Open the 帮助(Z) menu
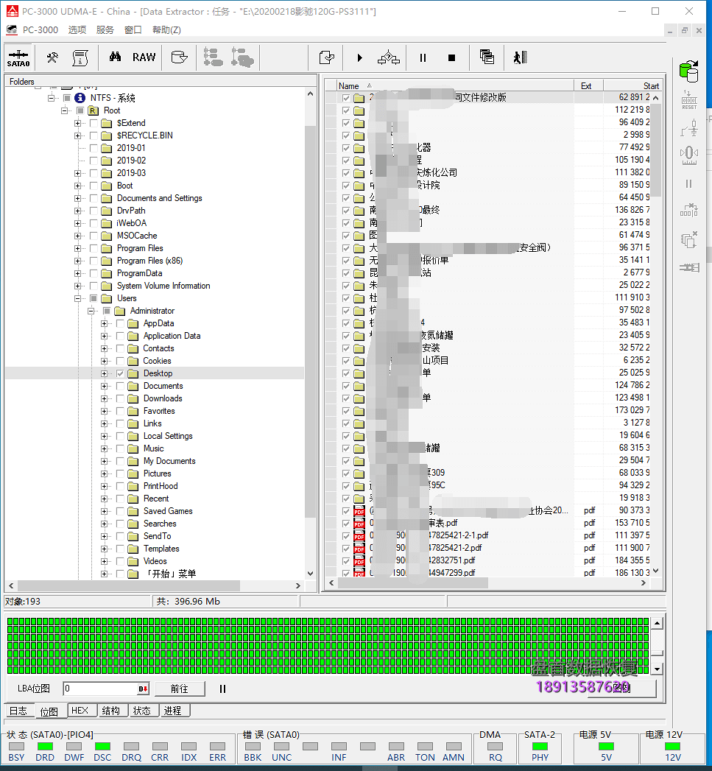The image size is (712, 771). point(166,30)
